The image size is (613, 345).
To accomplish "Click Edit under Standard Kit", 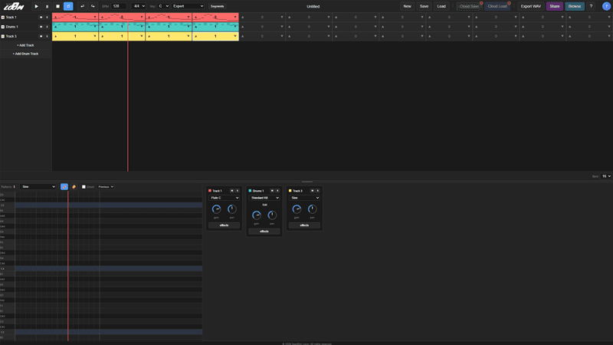I will [264, 205].
